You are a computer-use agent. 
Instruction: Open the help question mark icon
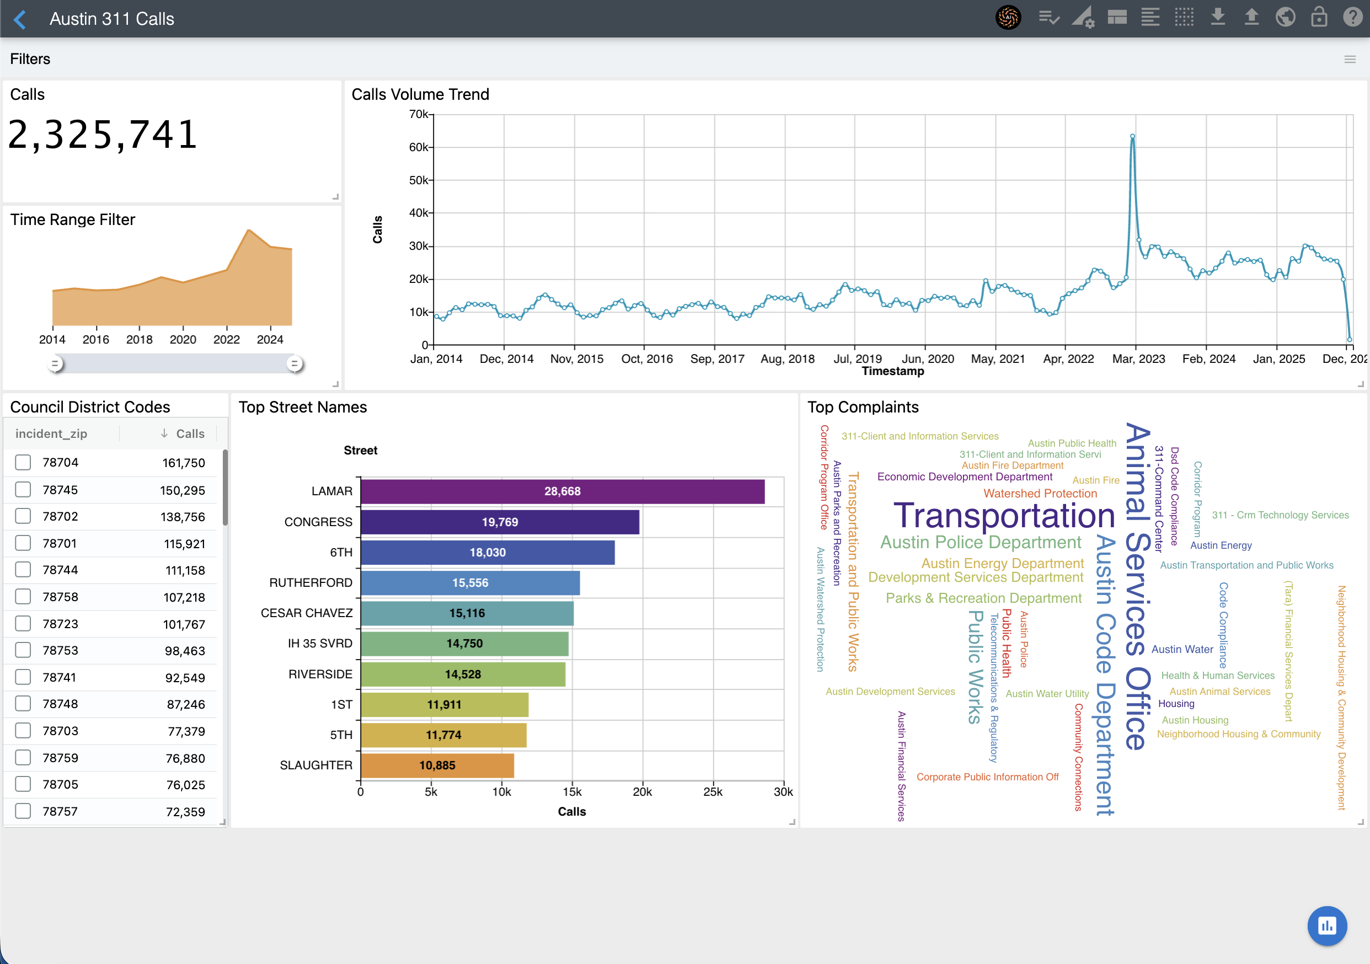(1352, 18)
